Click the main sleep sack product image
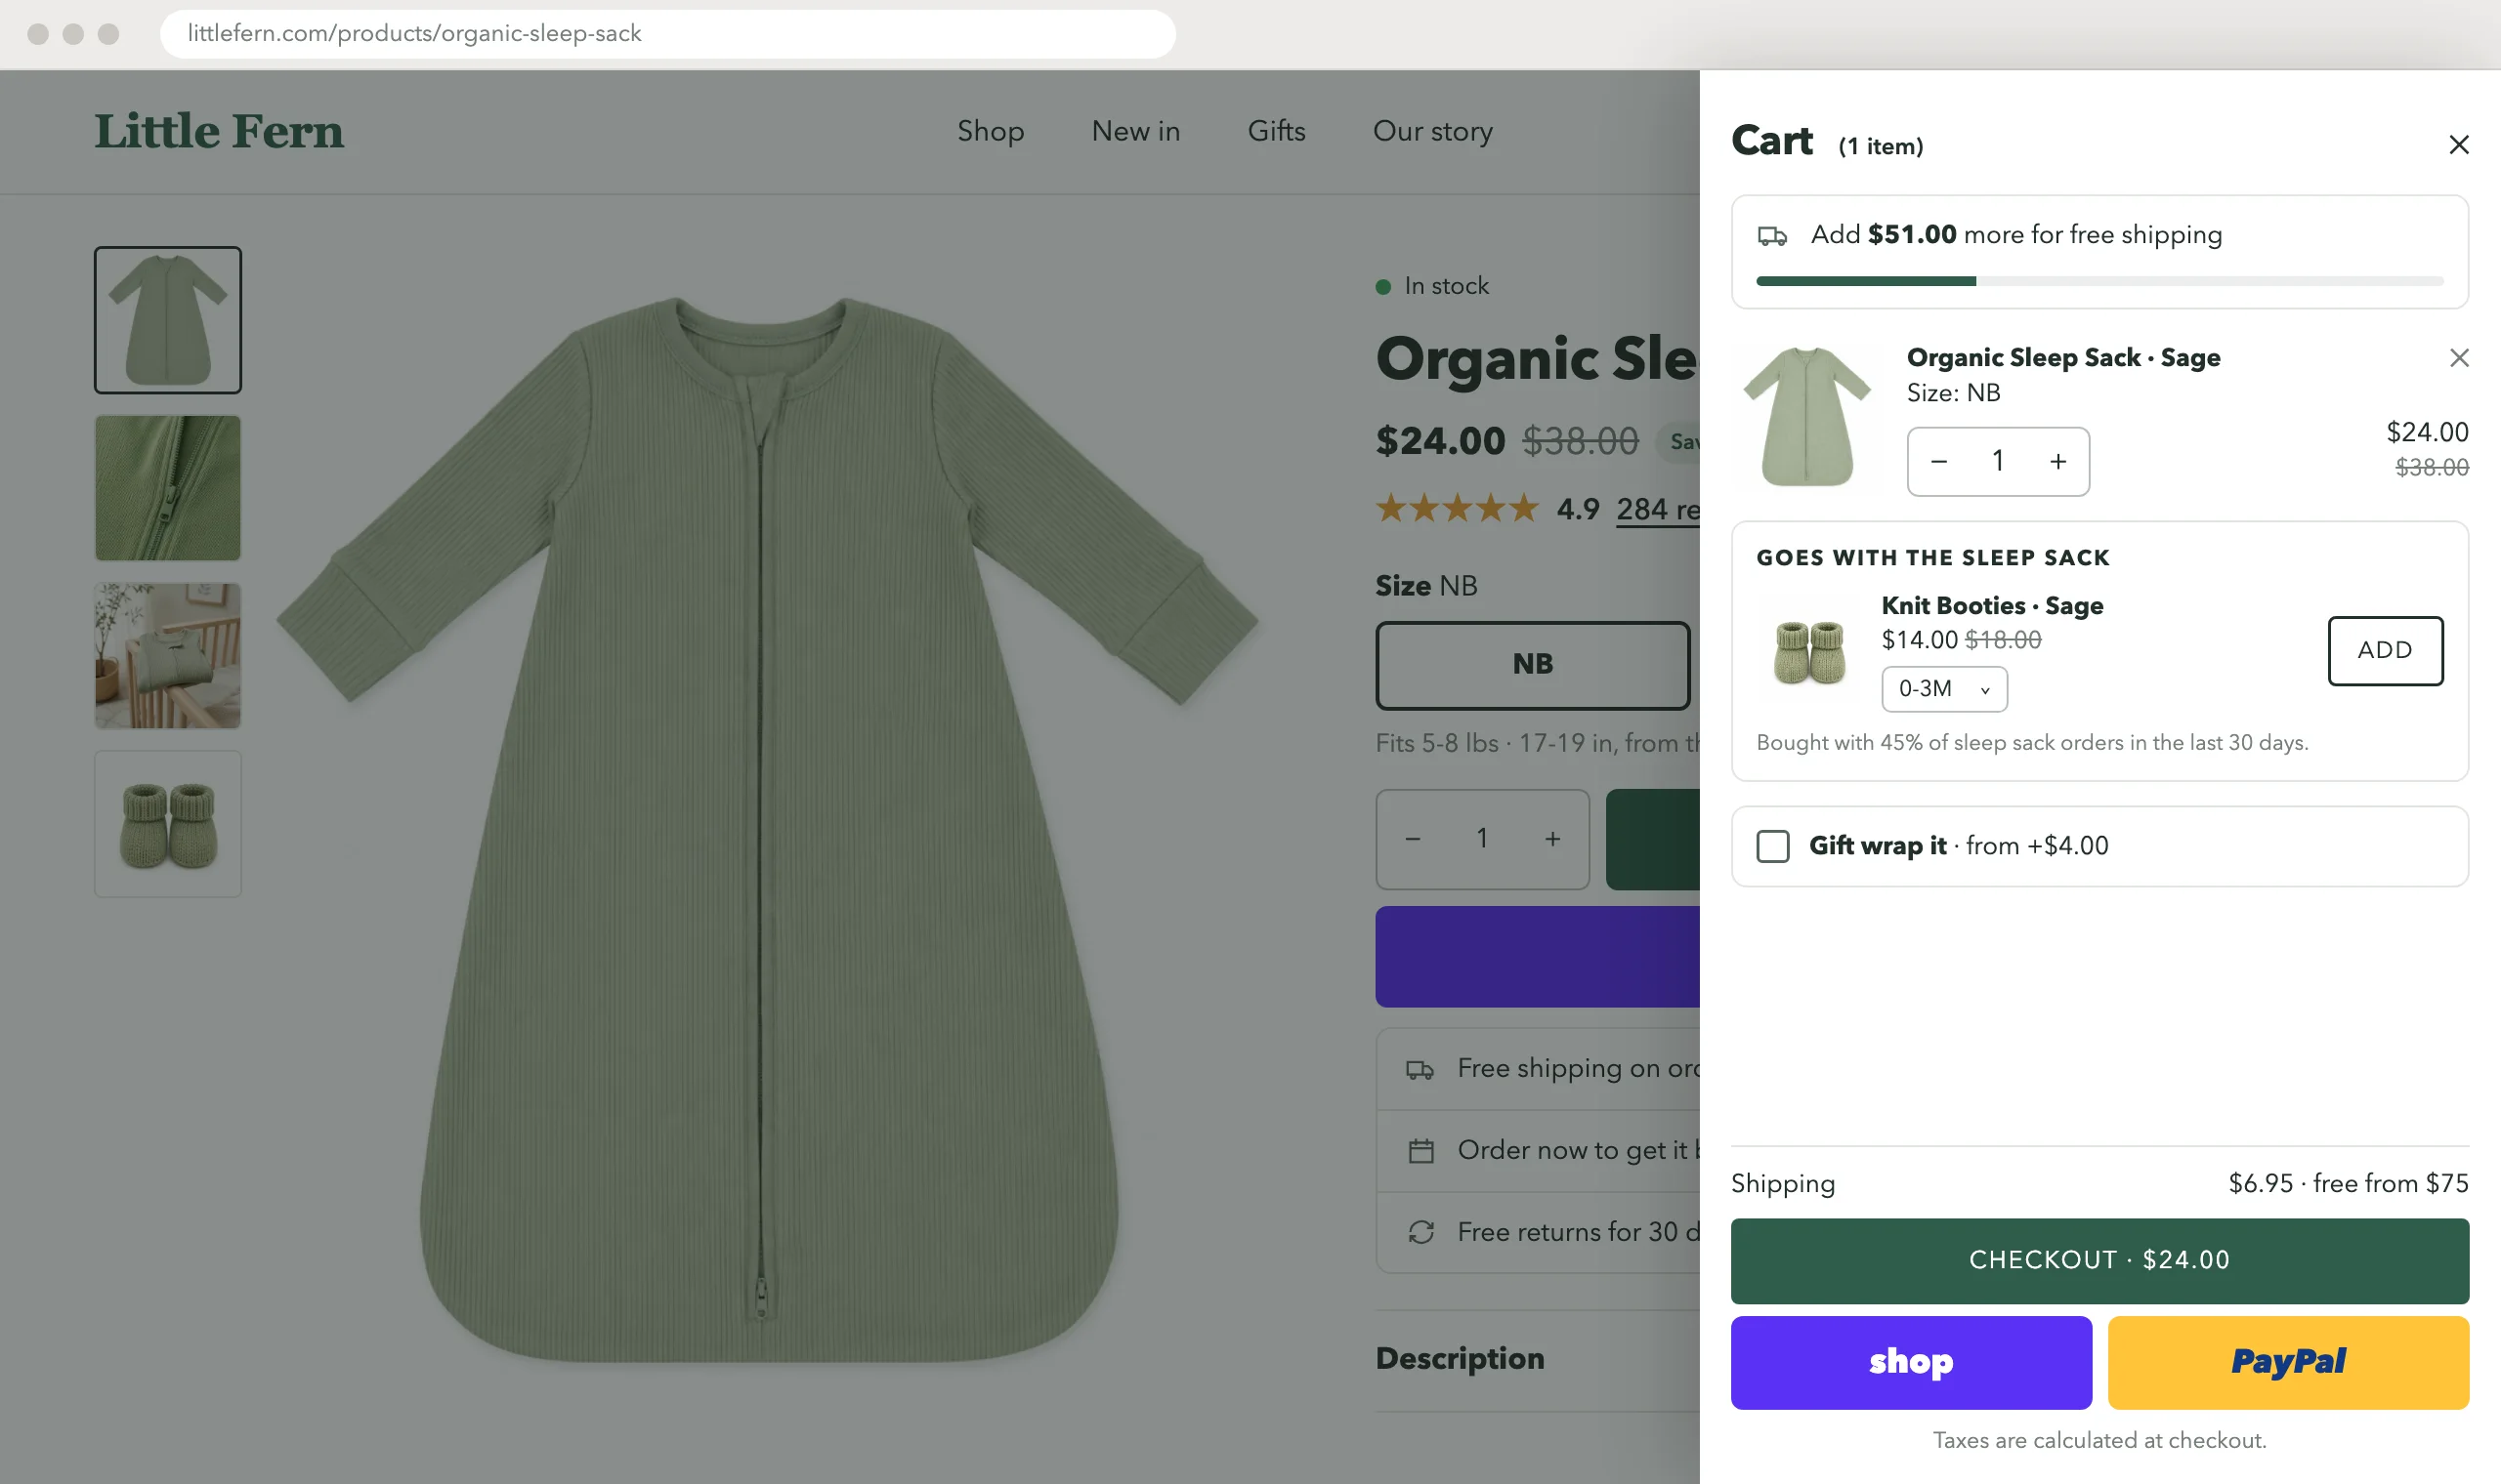Screen dimensions: 2501x1484 click(767, 829)
